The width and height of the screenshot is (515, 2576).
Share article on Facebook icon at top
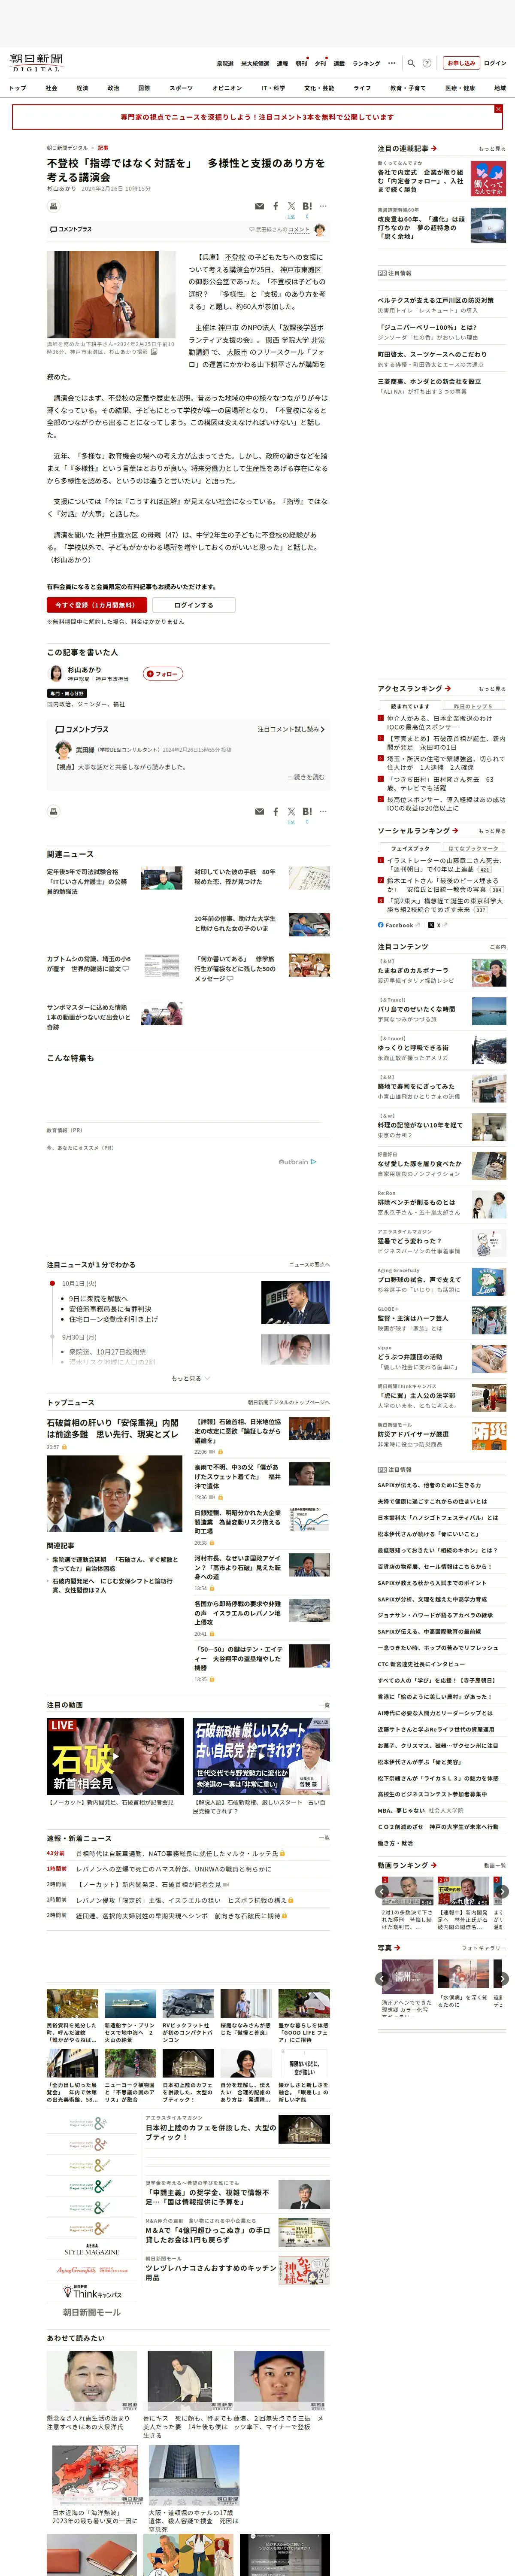[x=276, y=206]
